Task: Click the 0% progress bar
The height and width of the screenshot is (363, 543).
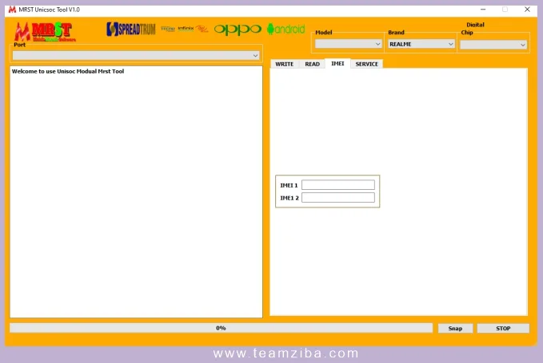Action: pos(221,328)
